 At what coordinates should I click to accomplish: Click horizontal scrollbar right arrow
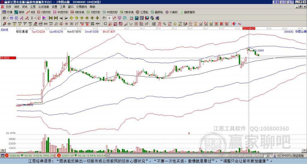(x=268, y=156)
